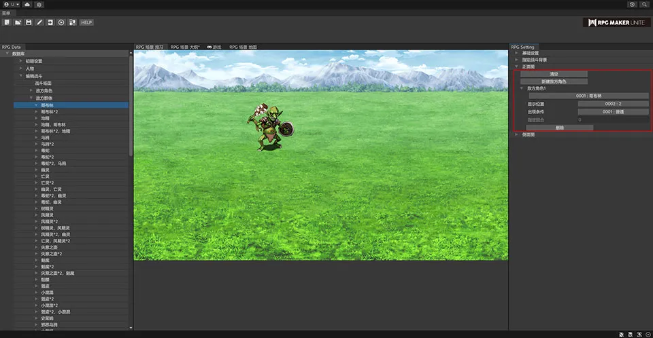Click the new project icon in toolbar
This screenshot has height=338, width=653.
tap(7, 22)
